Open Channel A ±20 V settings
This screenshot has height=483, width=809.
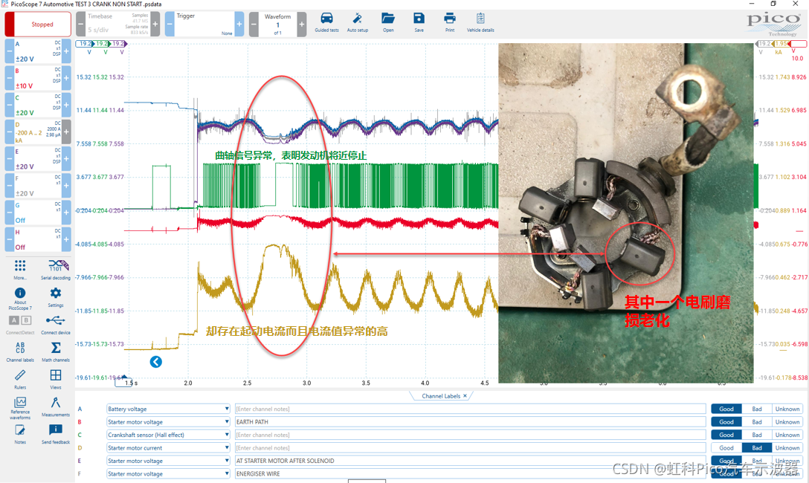tap(38, 51)
